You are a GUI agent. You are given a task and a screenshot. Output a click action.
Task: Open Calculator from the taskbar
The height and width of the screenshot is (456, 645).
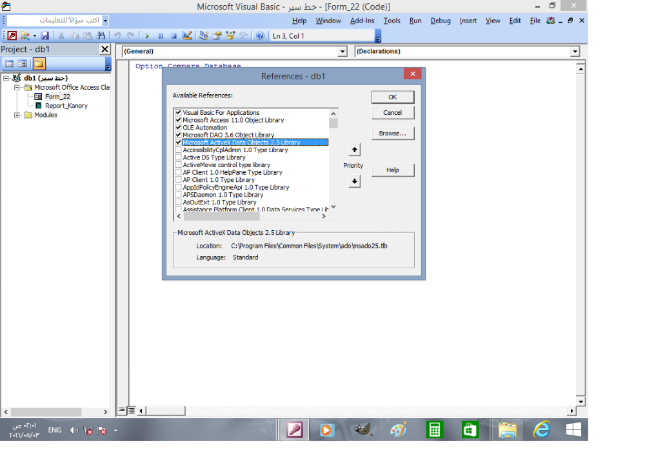[x=434, y=430]
